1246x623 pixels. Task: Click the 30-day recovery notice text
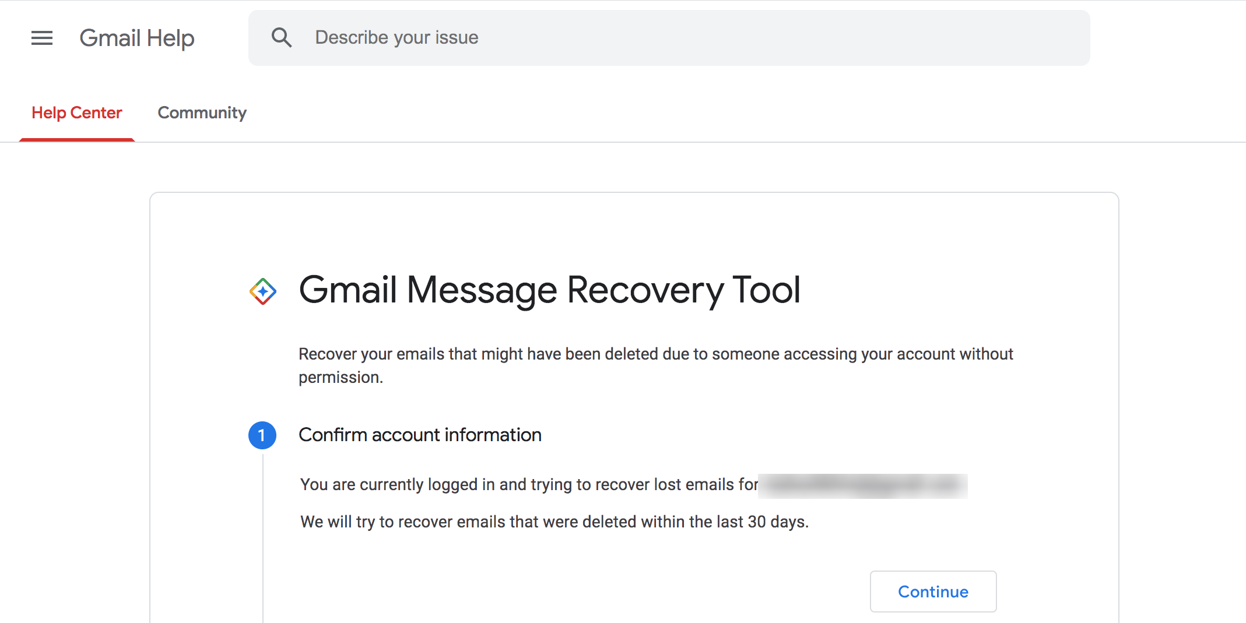(x=553, y=522)
